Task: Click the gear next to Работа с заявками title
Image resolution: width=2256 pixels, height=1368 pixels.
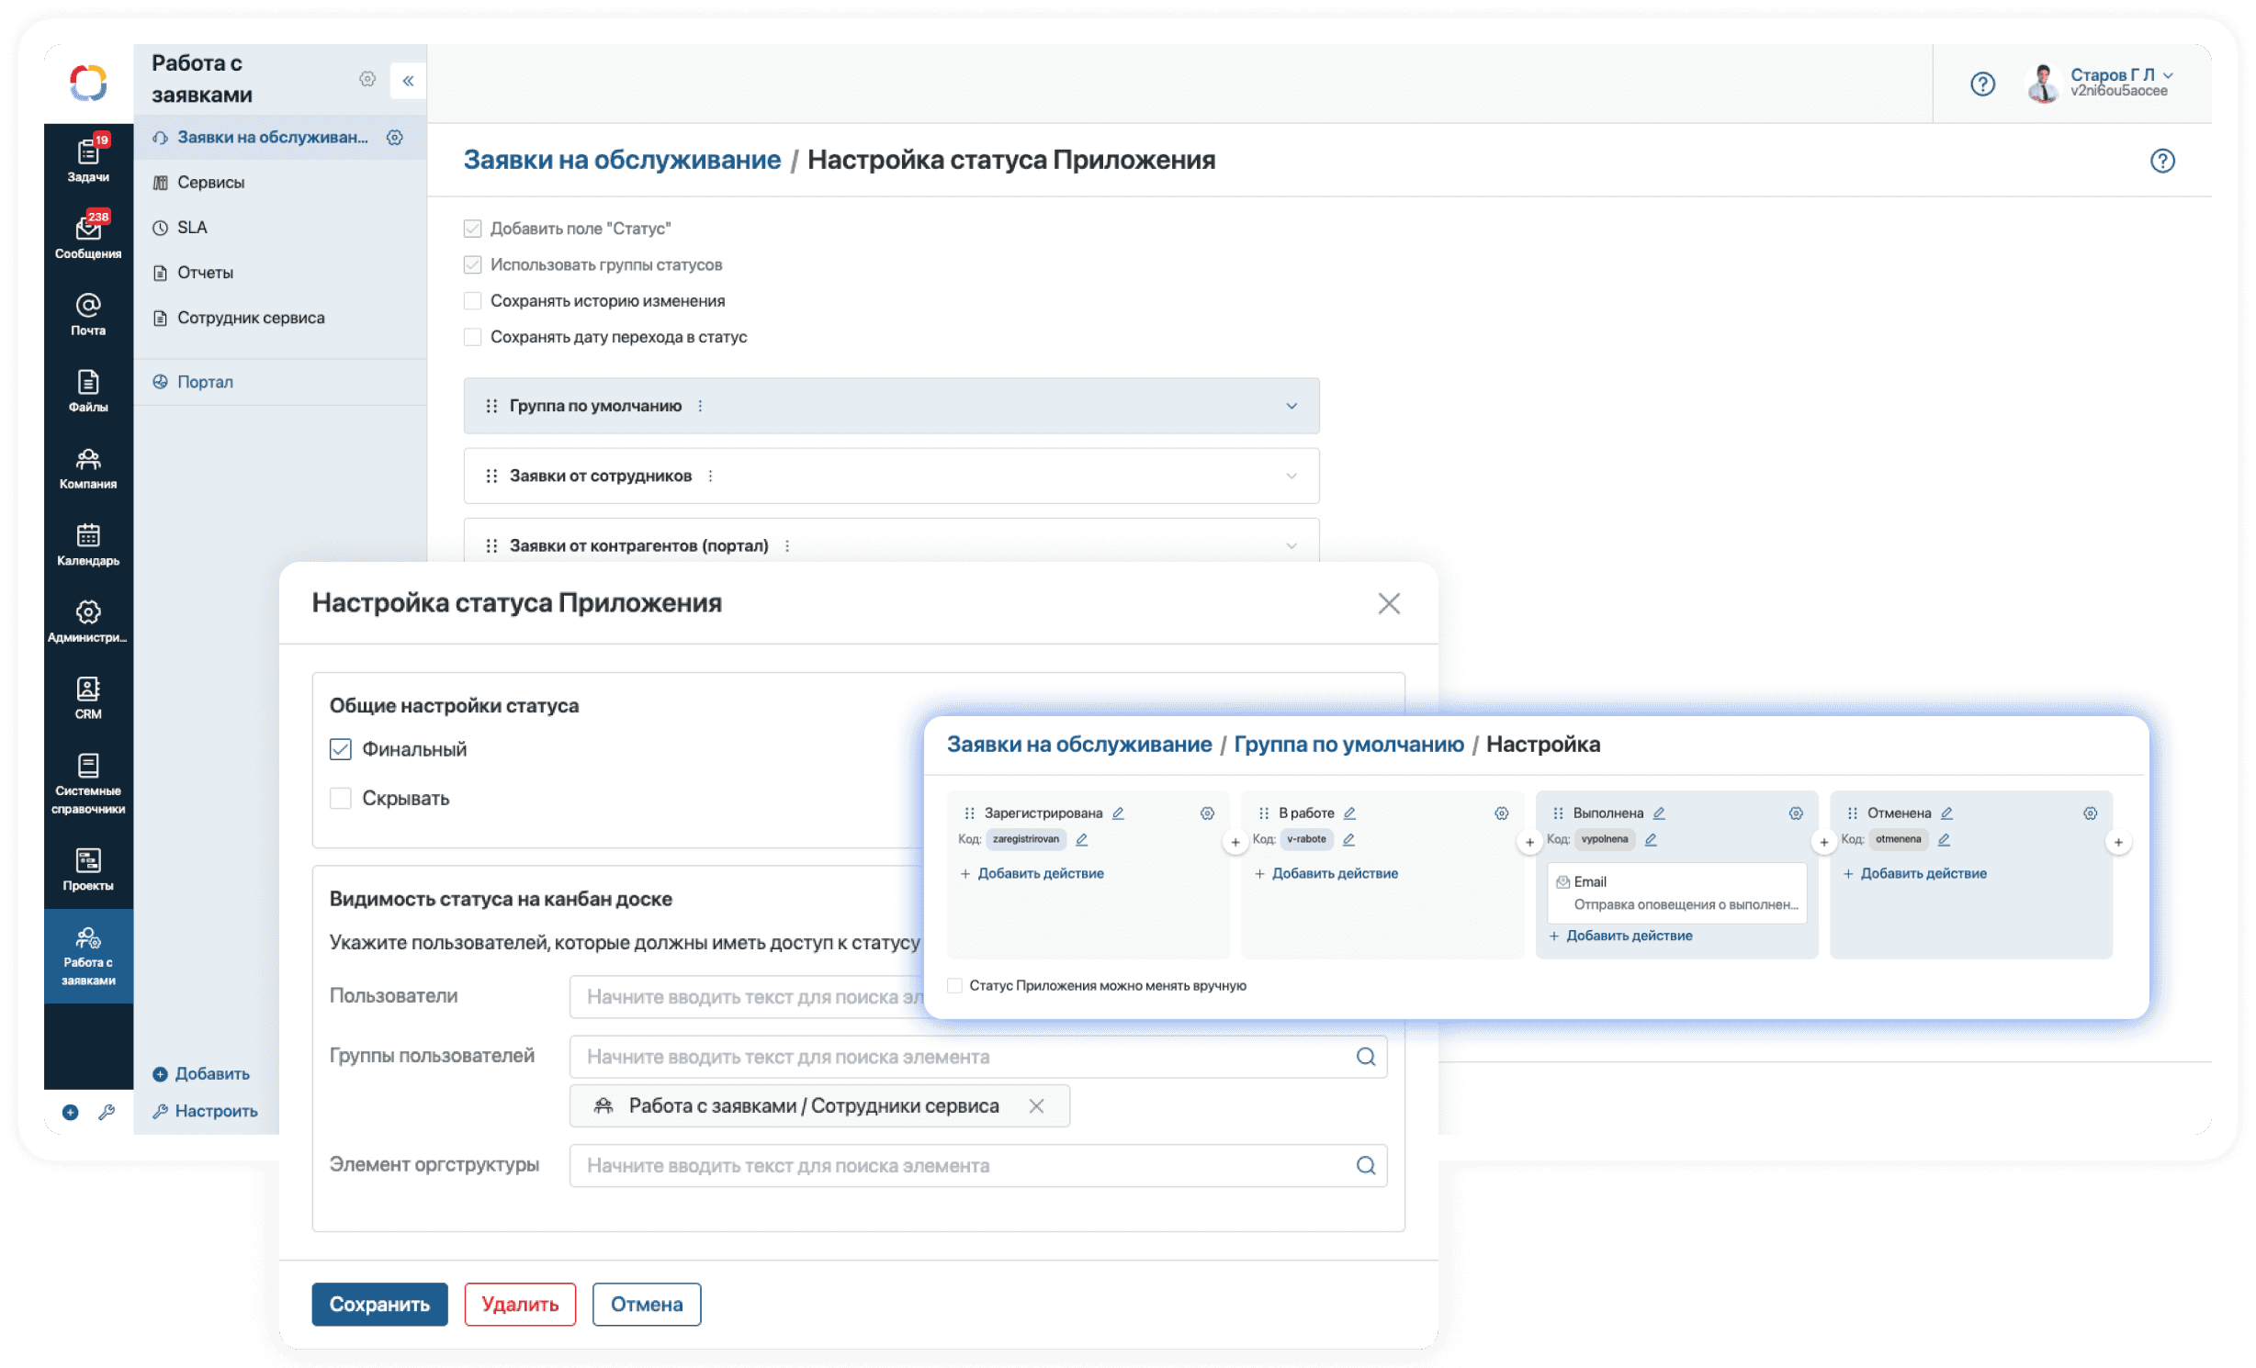Action: coord(367,80)
